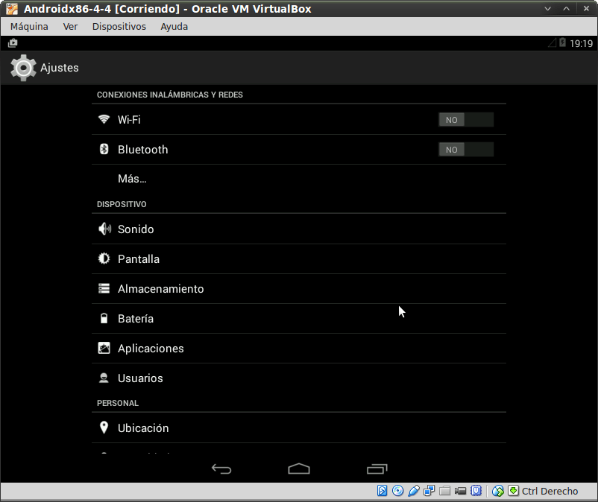
Task: Open Almacenamiento settings
Action: point(159,288)
